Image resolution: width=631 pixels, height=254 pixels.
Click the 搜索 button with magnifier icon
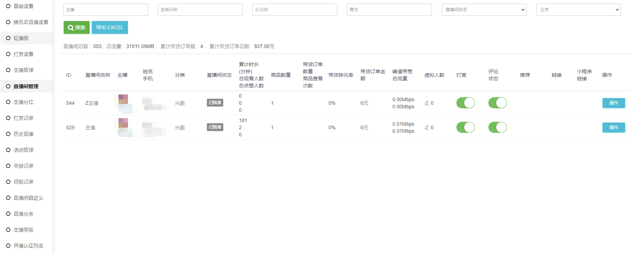(x=77, y=28)
